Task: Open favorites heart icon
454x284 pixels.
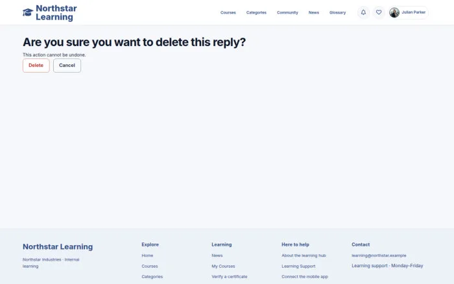Action: pyautogui.click(x=379, y=12)
